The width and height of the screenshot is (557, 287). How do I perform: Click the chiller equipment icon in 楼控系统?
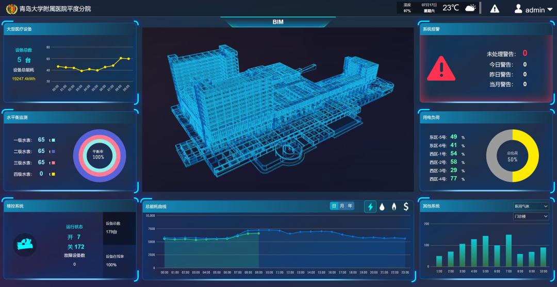click(25, 244)
